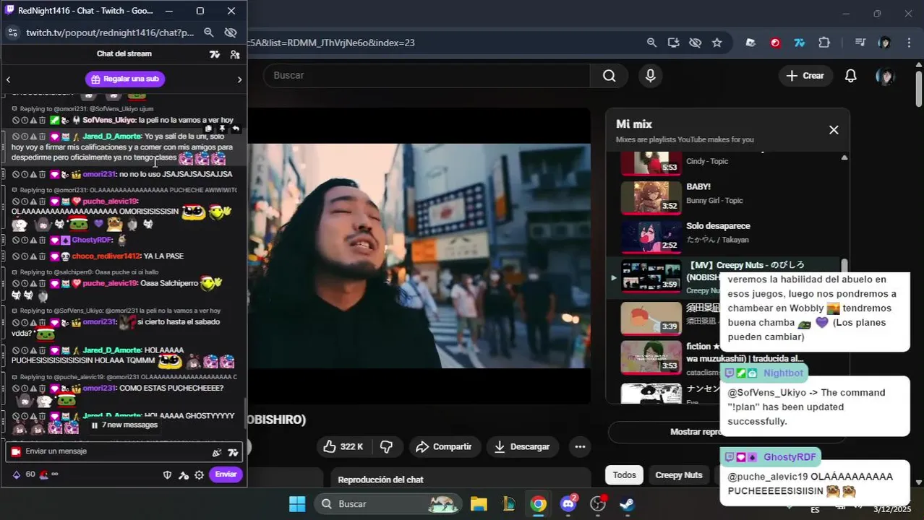Click the Regalar una sub button

coord(125,79)
